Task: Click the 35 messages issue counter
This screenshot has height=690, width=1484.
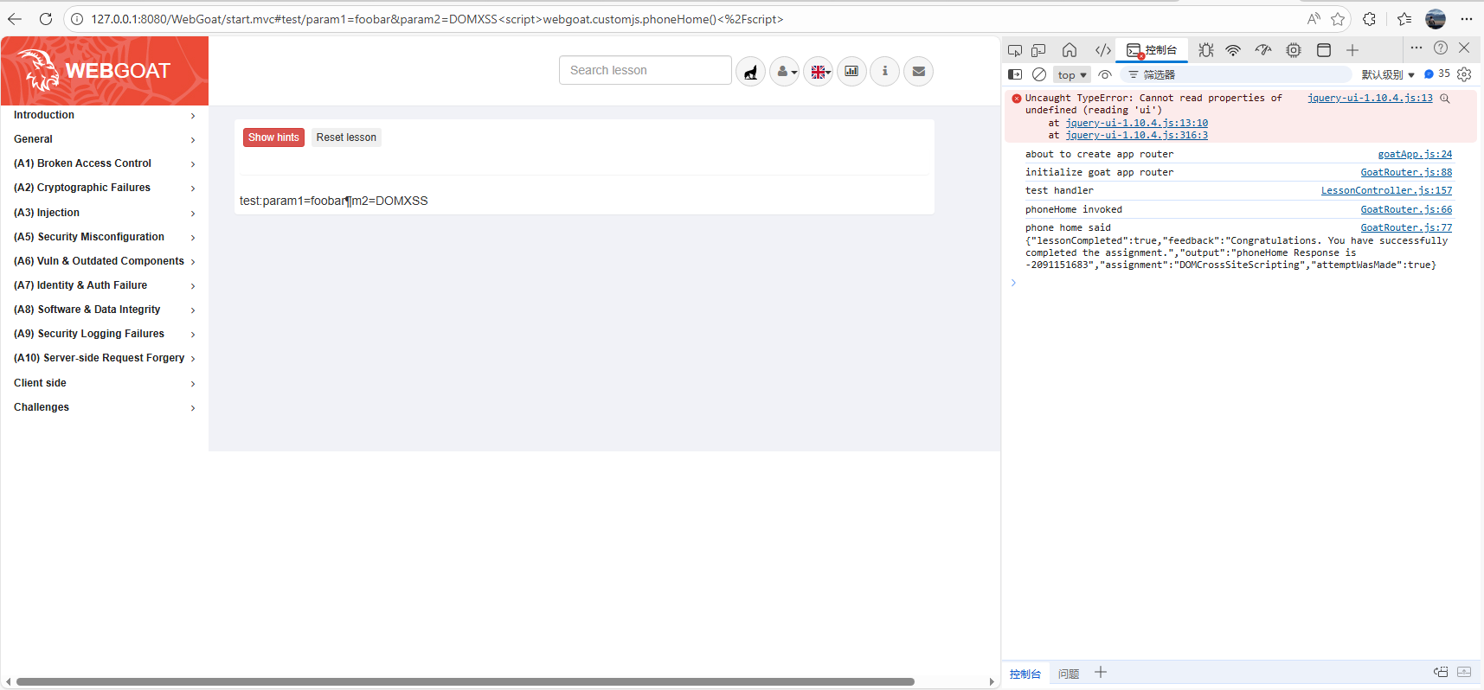Action: pos(1437,74)
